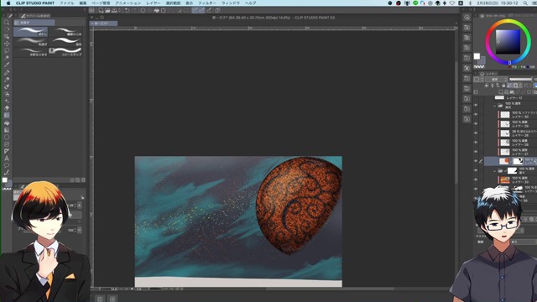
Task: Choose the 指先 fingertip sub tool
Action: 65,42
